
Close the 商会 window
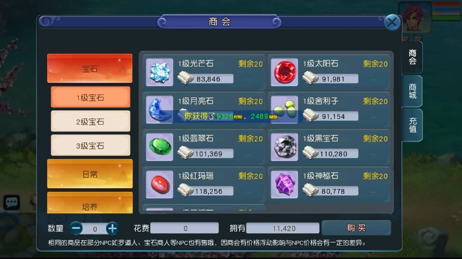(x=392, y=22)
